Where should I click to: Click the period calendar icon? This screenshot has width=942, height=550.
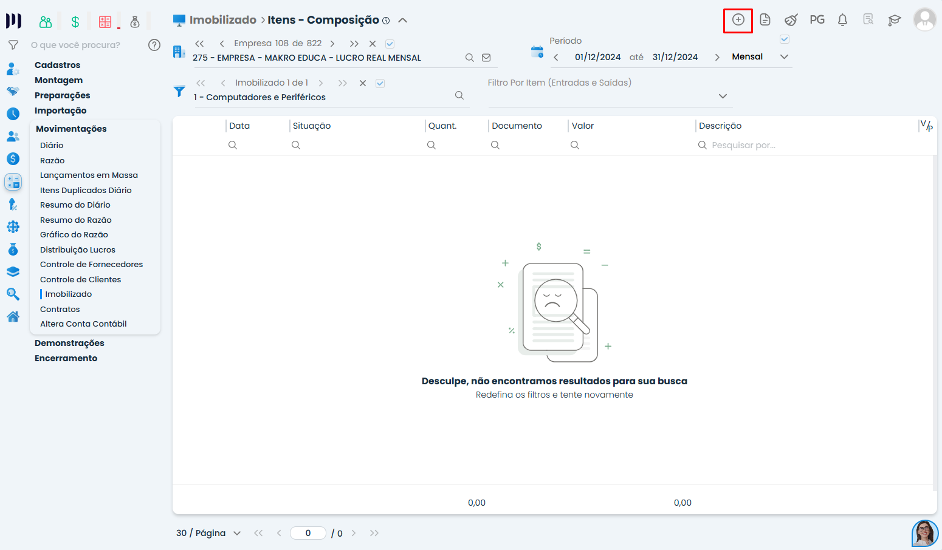(x=537, y=52)
